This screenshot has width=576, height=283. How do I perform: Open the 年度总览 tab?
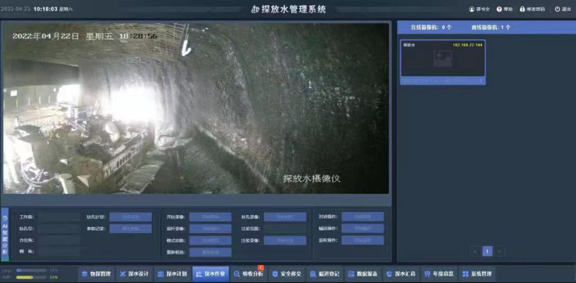point(439,274)
